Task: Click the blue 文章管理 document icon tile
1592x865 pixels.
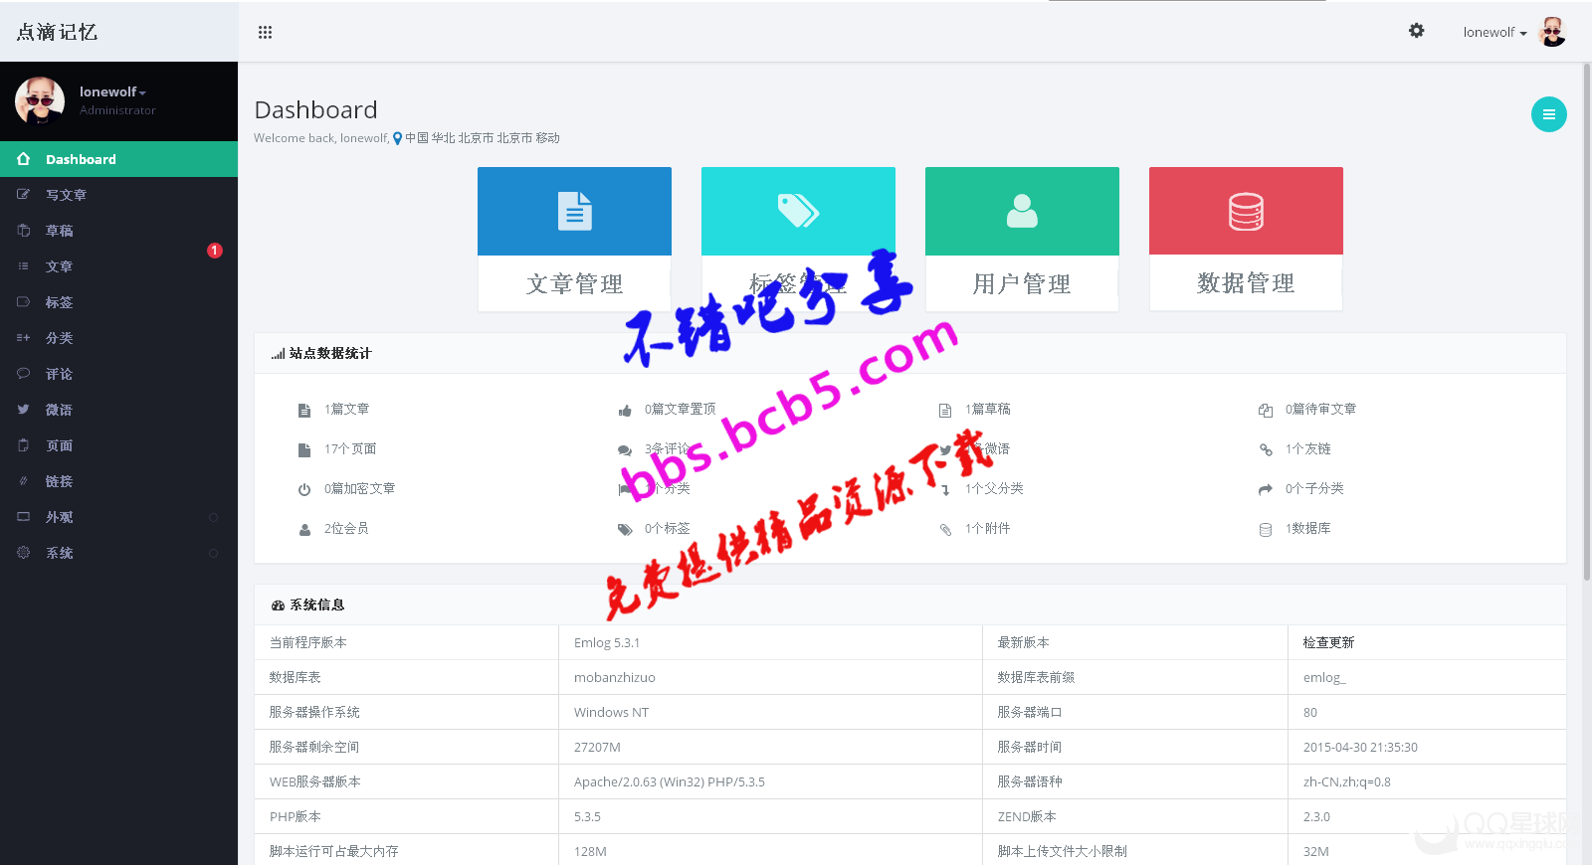Action: tap(574, 211)
